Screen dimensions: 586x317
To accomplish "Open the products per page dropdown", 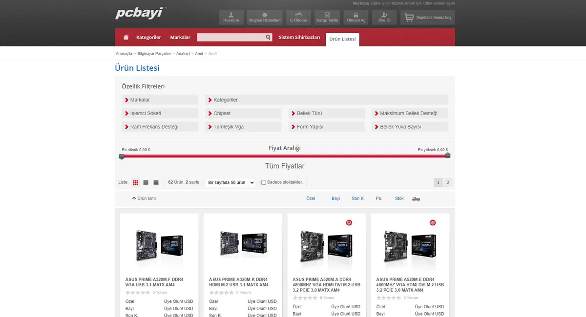I will coord(230,182).
